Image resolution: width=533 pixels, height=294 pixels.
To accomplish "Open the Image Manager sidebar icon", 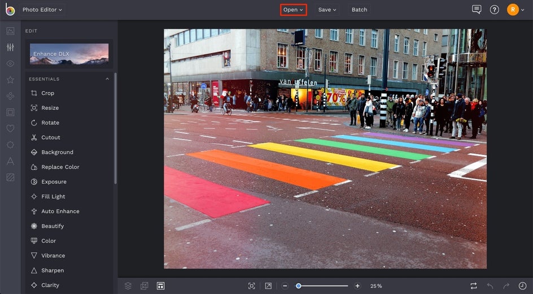I will (x=10, y=31).
